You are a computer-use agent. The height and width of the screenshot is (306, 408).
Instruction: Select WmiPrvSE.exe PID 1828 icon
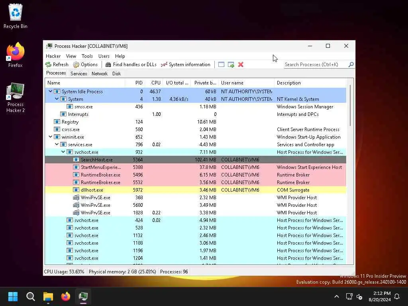click(x=76, y=212)
